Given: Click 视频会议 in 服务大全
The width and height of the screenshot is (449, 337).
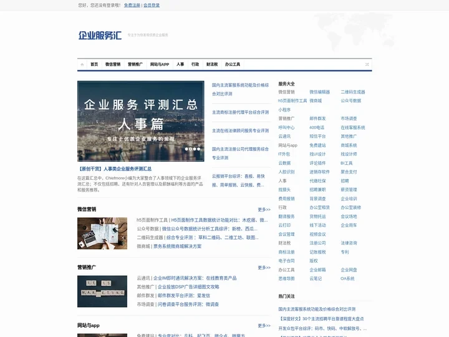Looking at the screenshot, I should [x=317, y=234].
